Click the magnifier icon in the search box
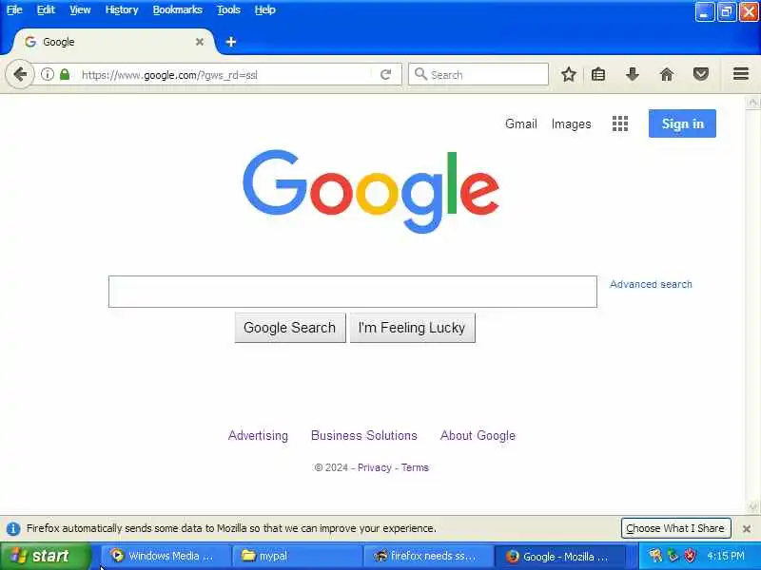Viewport: 761px width, 570px height. pyautogui.click(x=420, y=74)
